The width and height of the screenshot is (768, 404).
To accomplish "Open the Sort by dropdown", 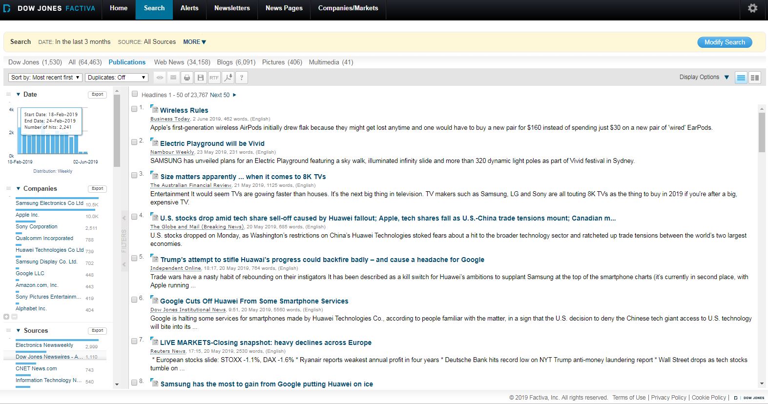I will pyautogui.click(x=45, y=78).
